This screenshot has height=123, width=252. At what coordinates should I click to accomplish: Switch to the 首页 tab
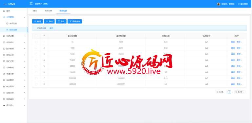(x=35, y=11)
